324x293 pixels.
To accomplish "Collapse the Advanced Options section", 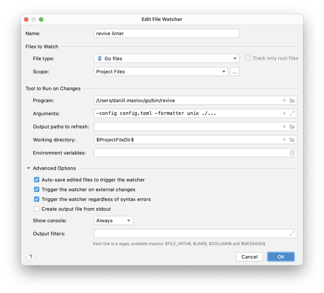I will click(28, 168).
